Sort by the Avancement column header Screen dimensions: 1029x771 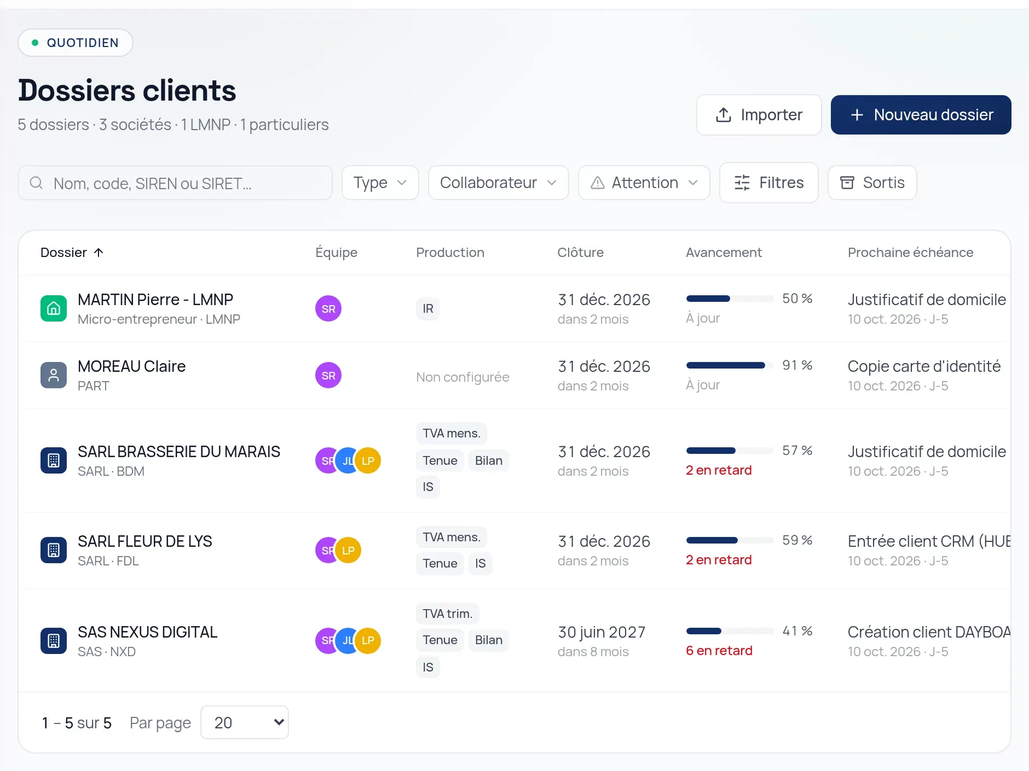pos(724,253)
